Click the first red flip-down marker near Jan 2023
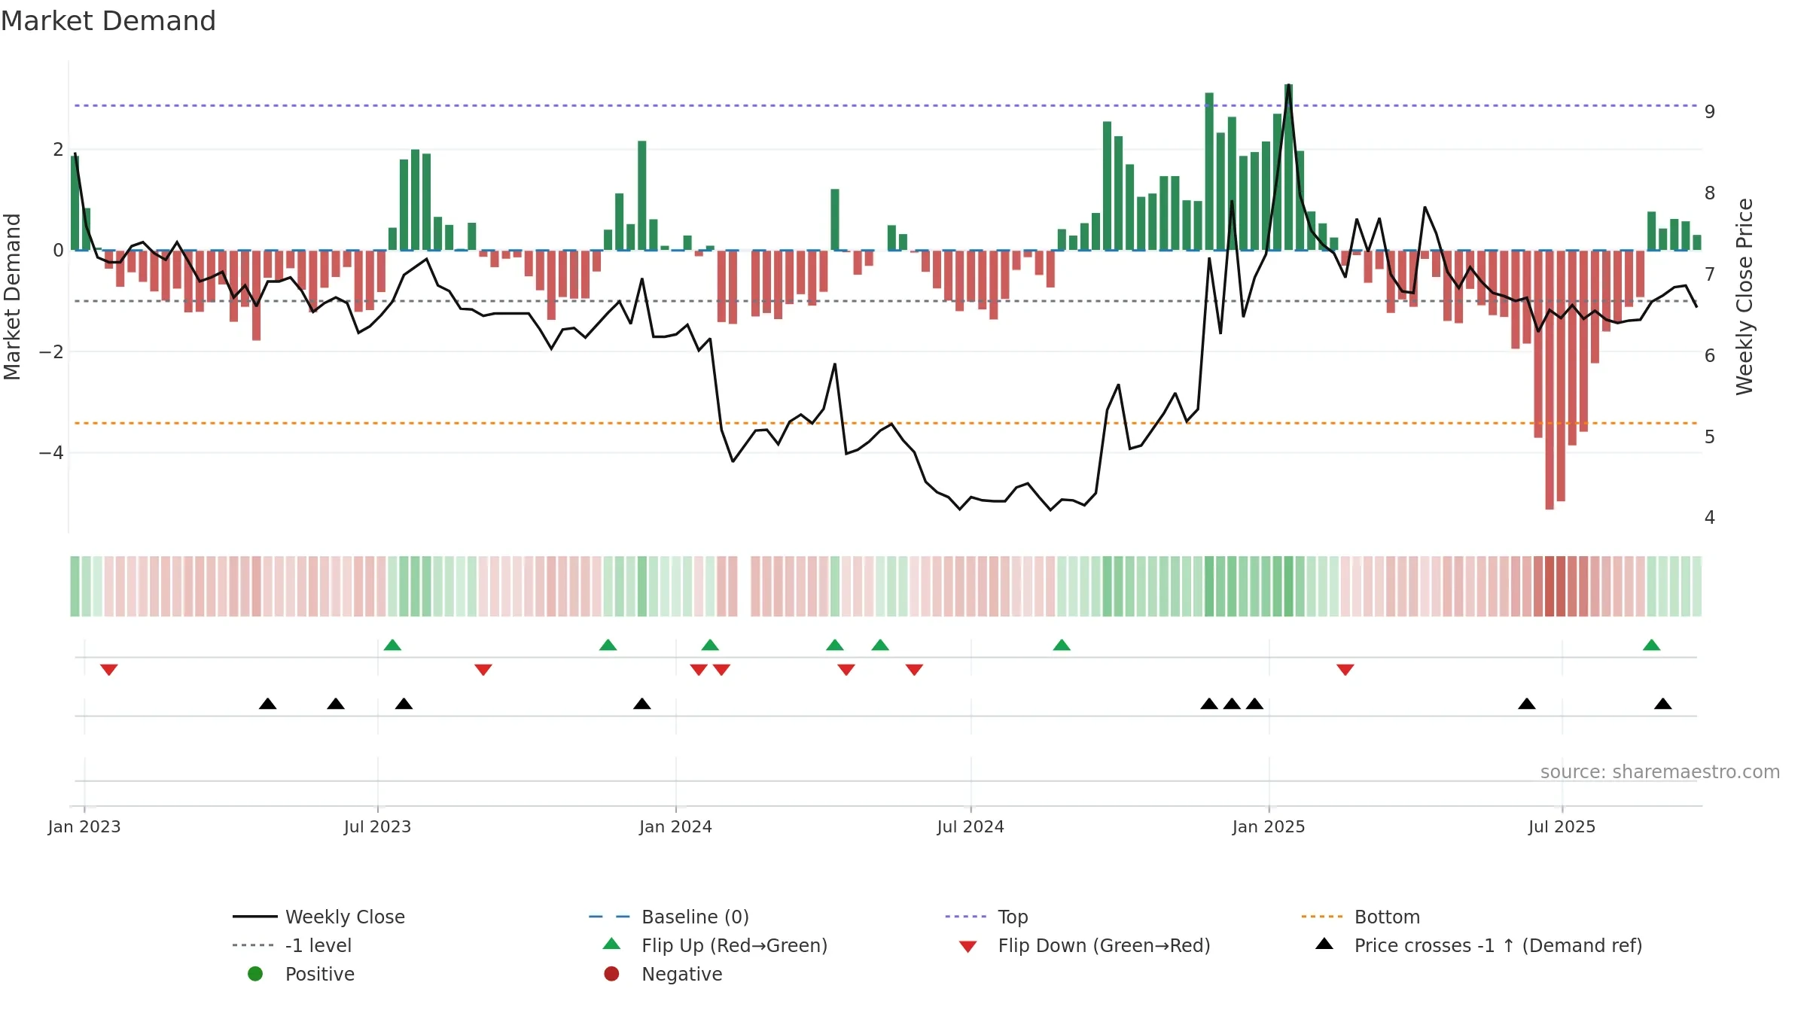This screenshot has width=1807, height=1016. click(x=108, y=670)
